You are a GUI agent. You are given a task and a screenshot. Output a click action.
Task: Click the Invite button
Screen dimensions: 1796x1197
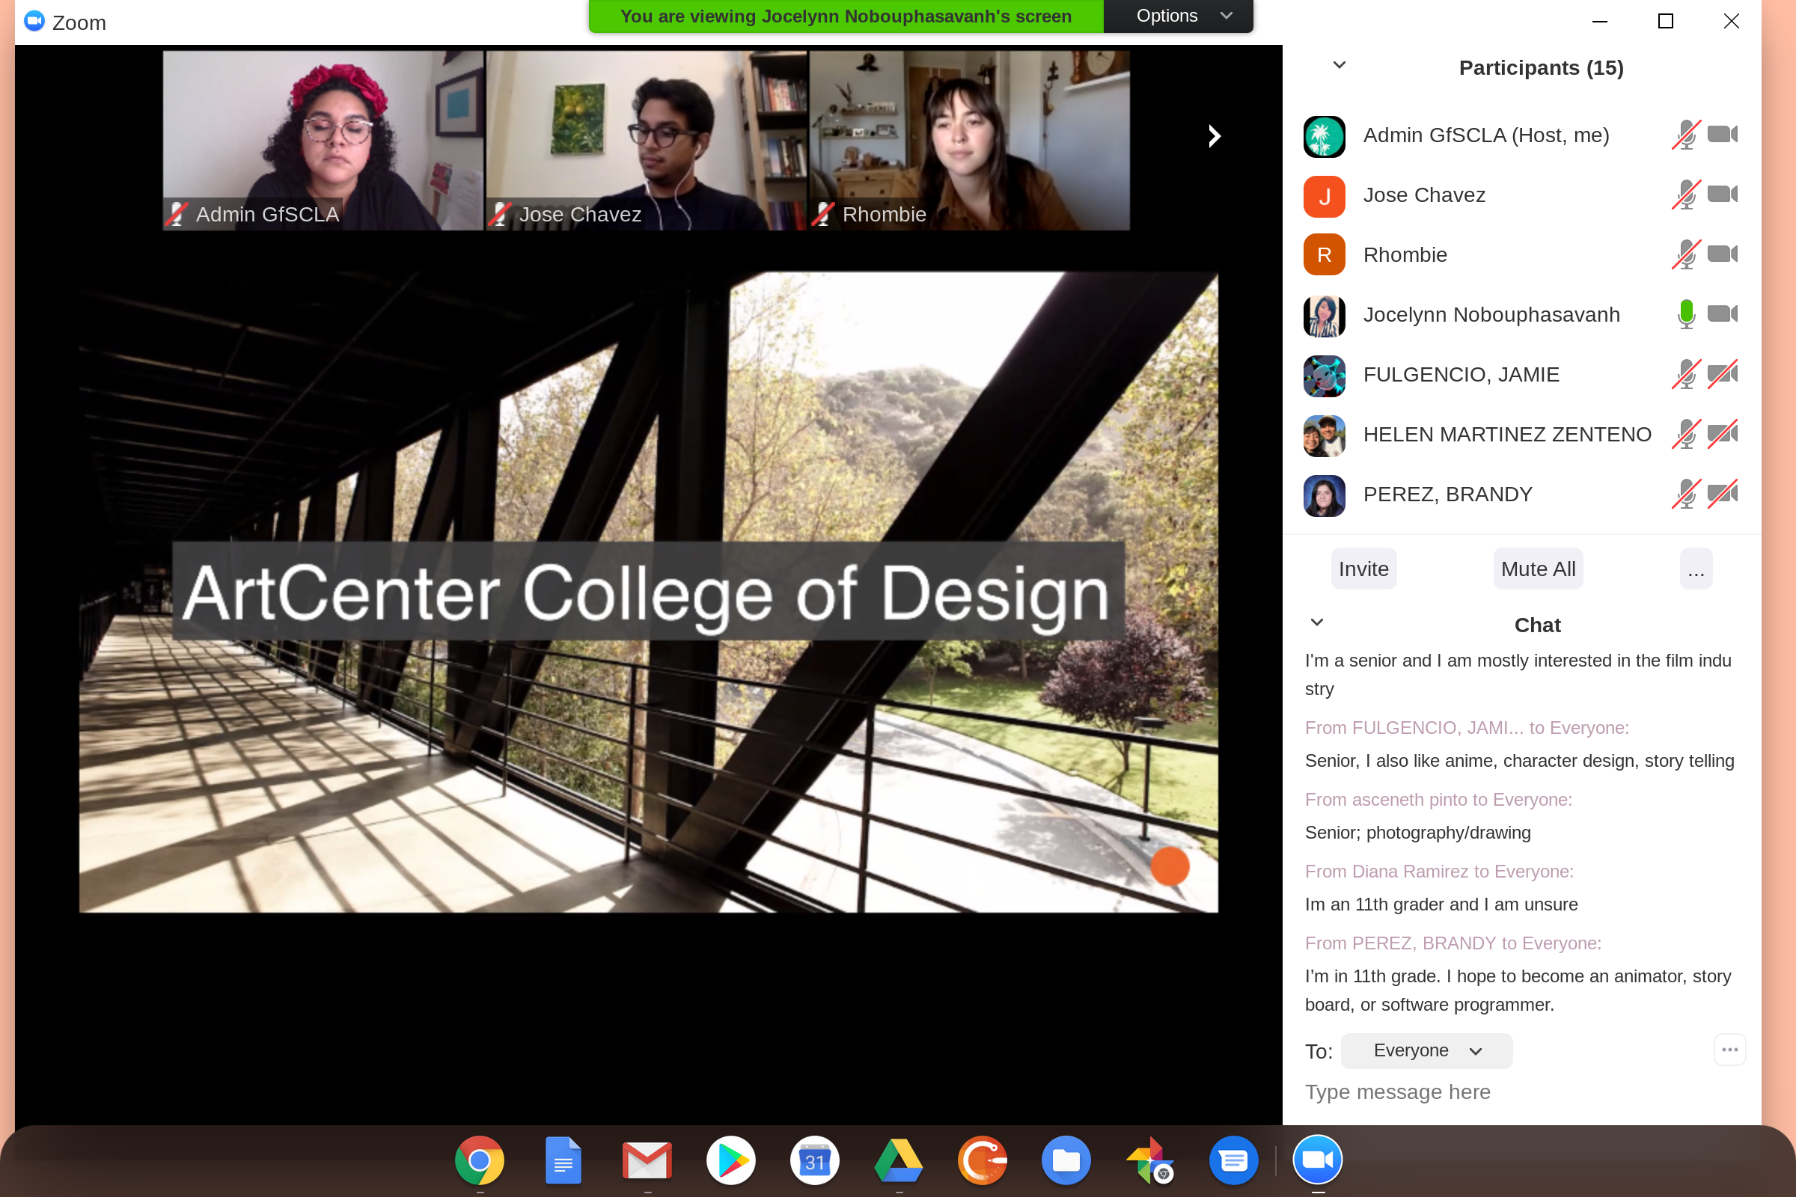tap(1363, 569)
